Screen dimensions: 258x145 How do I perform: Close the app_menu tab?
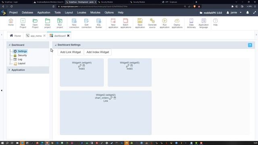44,36
